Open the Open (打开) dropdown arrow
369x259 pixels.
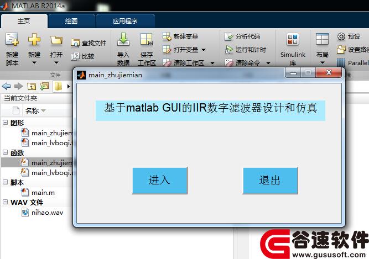[x=56, y=63]
